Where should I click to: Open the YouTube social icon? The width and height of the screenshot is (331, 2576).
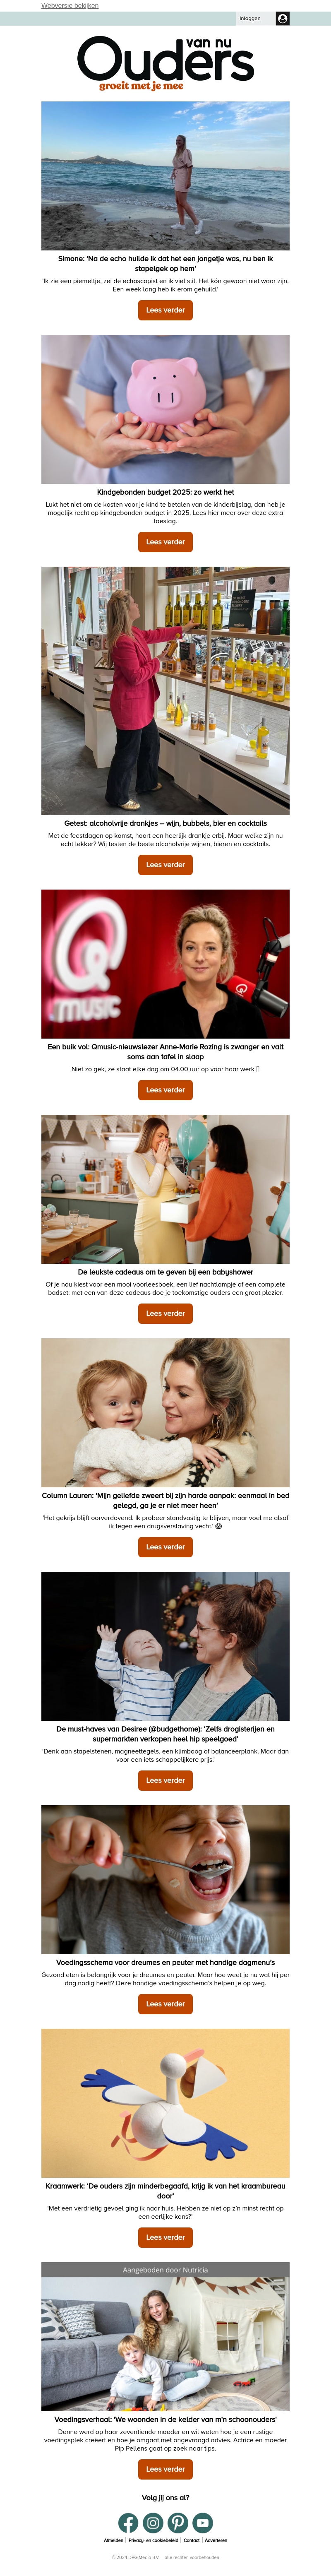click(203, 2523)
